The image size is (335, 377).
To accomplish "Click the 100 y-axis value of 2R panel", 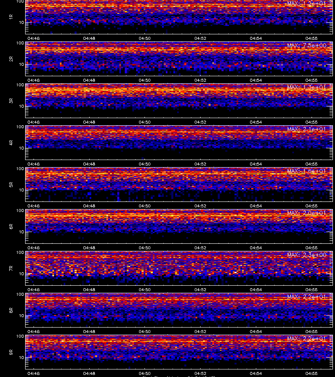I will 20,43.
